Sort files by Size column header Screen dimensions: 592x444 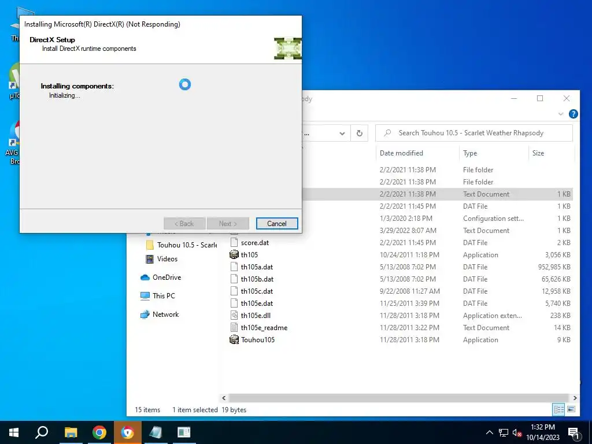538,153
